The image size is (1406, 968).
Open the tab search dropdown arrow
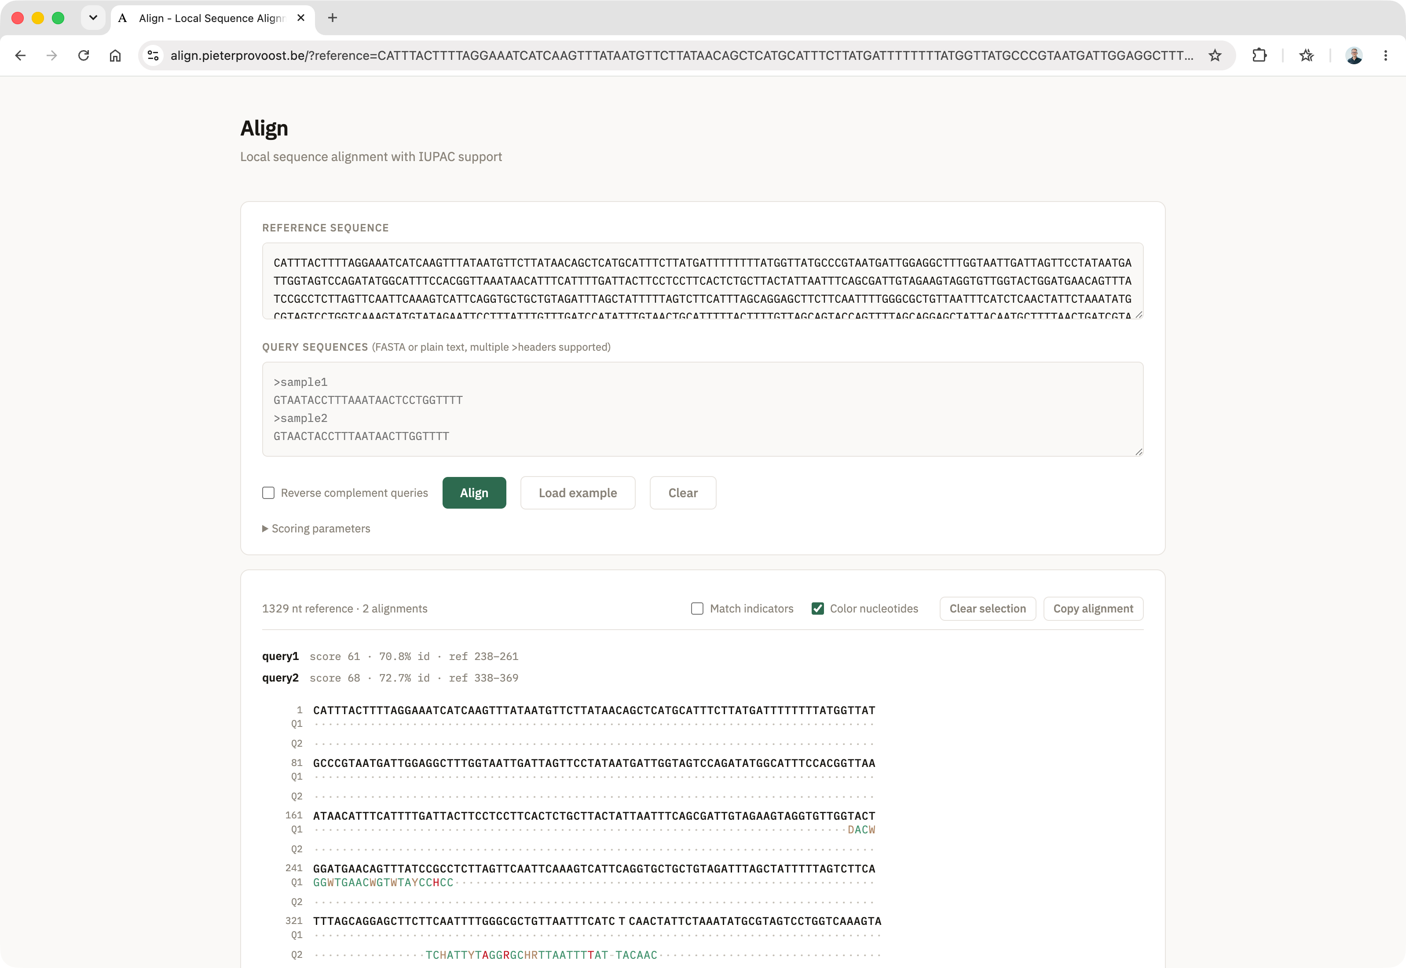click(93, 18)
